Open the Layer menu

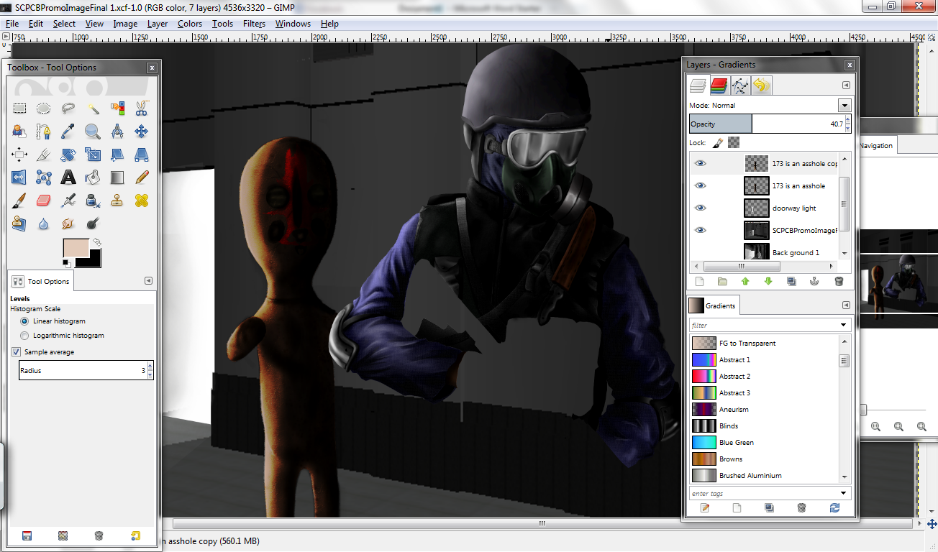point(157,24)
